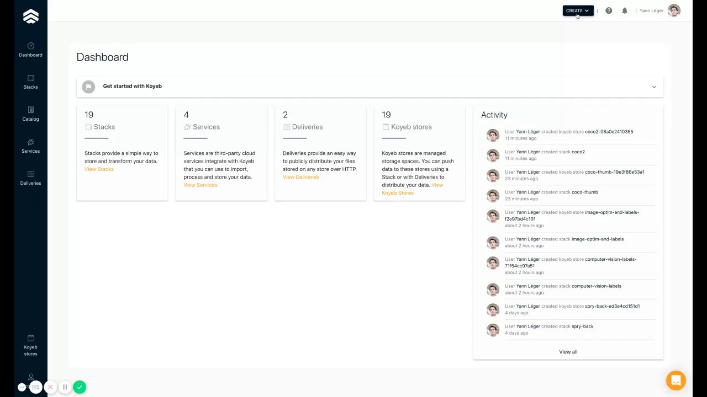The image size is (707, 397).
Task: Open store coco2-08a0e2410355 in Activity
Action: pos(609,132)
